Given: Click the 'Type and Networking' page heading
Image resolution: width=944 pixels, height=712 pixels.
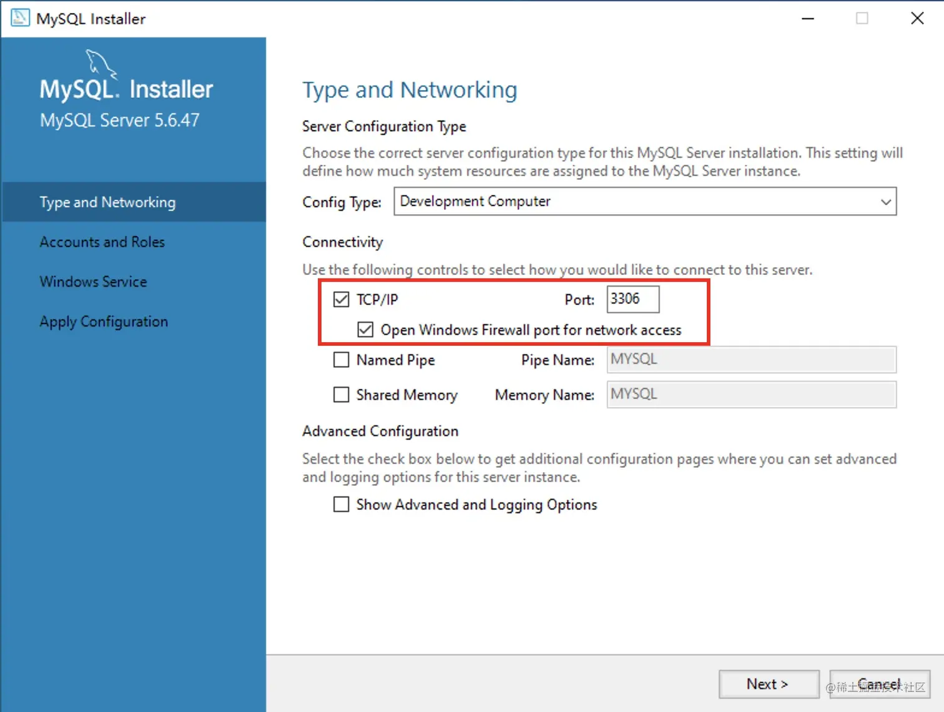Looking at the screenshot, I should 410,90.
